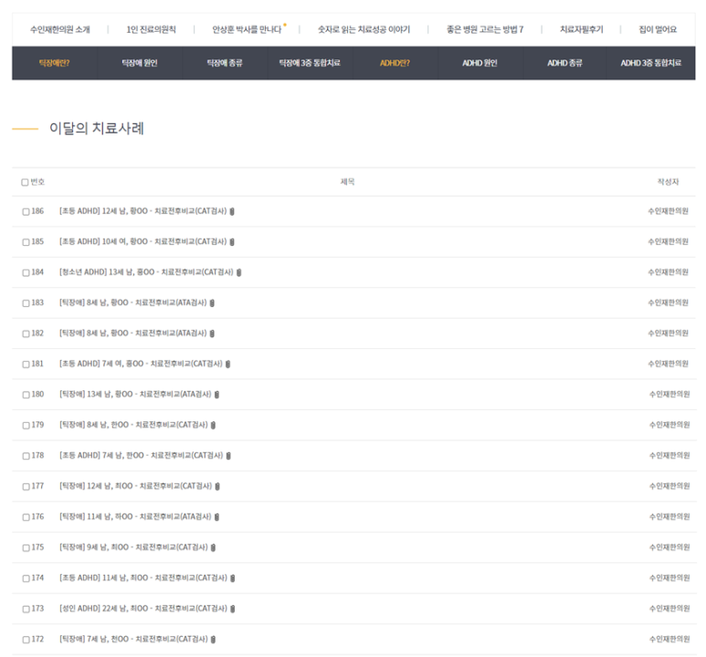The width and height of the screenshot is (706, 657).
Task: Tick checkbox beside number 179
Action: coord(26,426)
